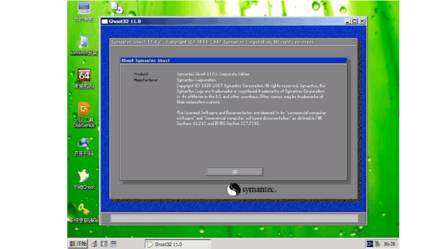438x249 pixels.
Task: Click the green tray icon beside clock
Action: pyautogui.click(x=377, y=244)
